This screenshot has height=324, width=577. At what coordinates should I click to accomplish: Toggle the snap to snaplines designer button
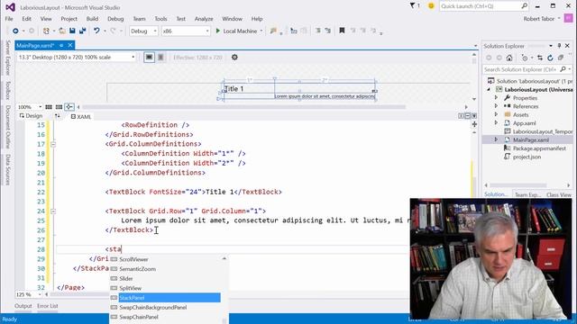[x=69, y=107]
